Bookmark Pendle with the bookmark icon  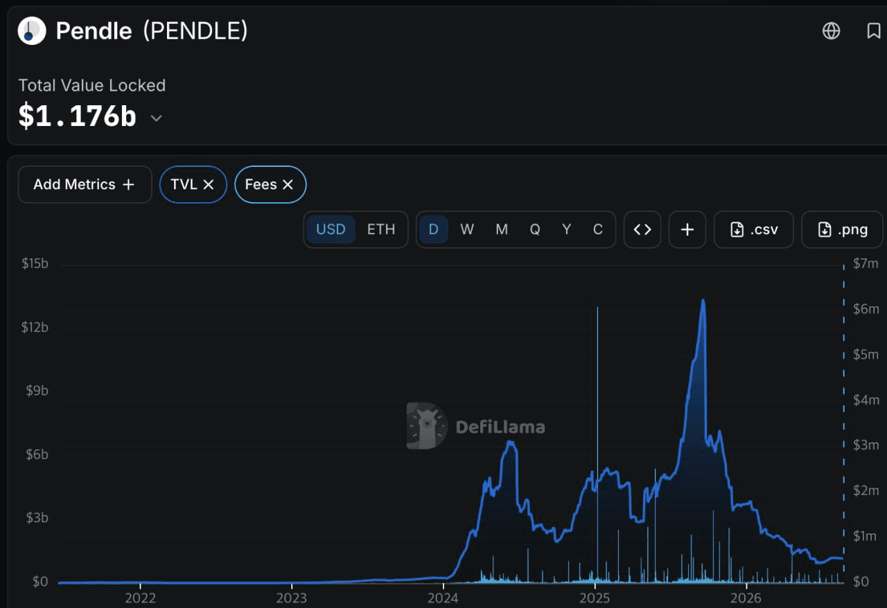874,31
